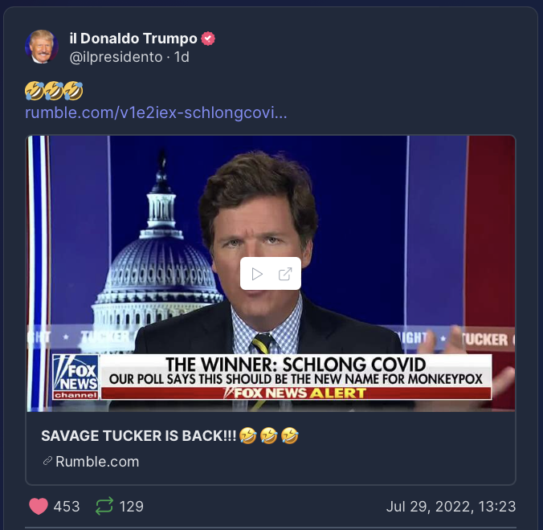Open video in external window icon
Screen dimensions: 543x530
click(285, 274)
